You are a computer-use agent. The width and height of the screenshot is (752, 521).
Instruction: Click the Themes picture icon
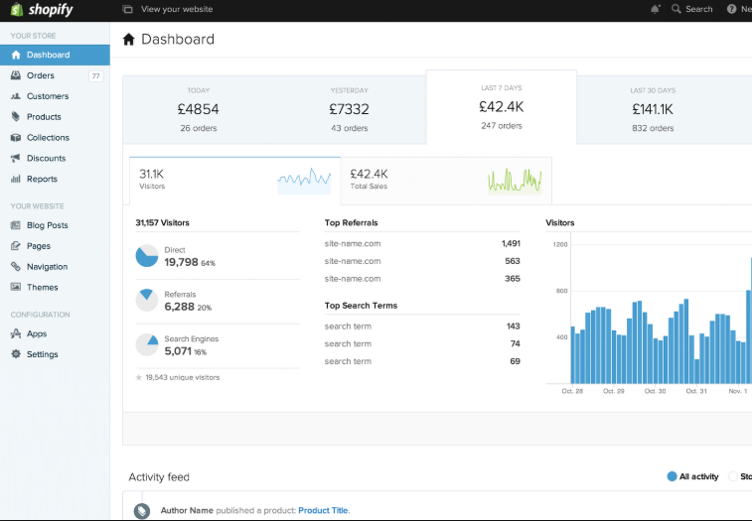click(16, 287)
